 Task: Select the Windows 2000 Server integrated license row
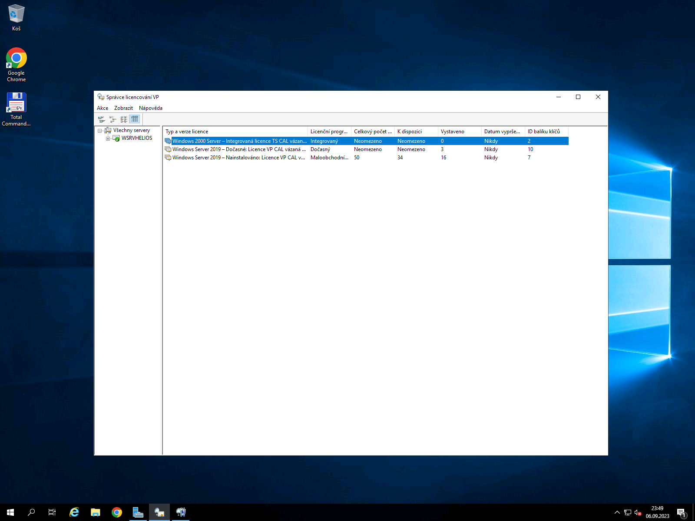tap(239, 141)
